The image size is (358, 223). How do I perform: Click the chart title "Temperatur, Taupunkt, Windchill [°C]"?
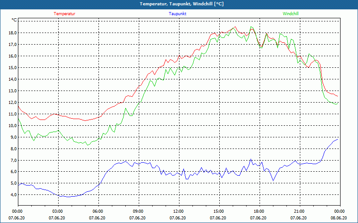182,4
